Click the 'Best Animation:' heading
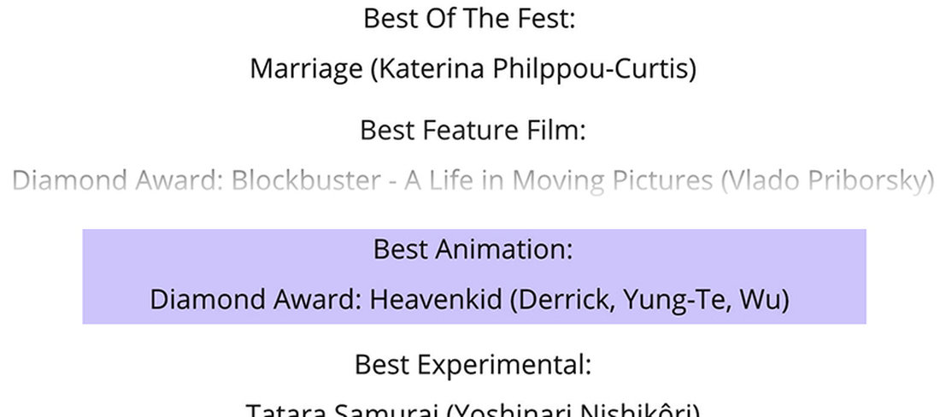 pyautogui.click(x=473, y=250)
